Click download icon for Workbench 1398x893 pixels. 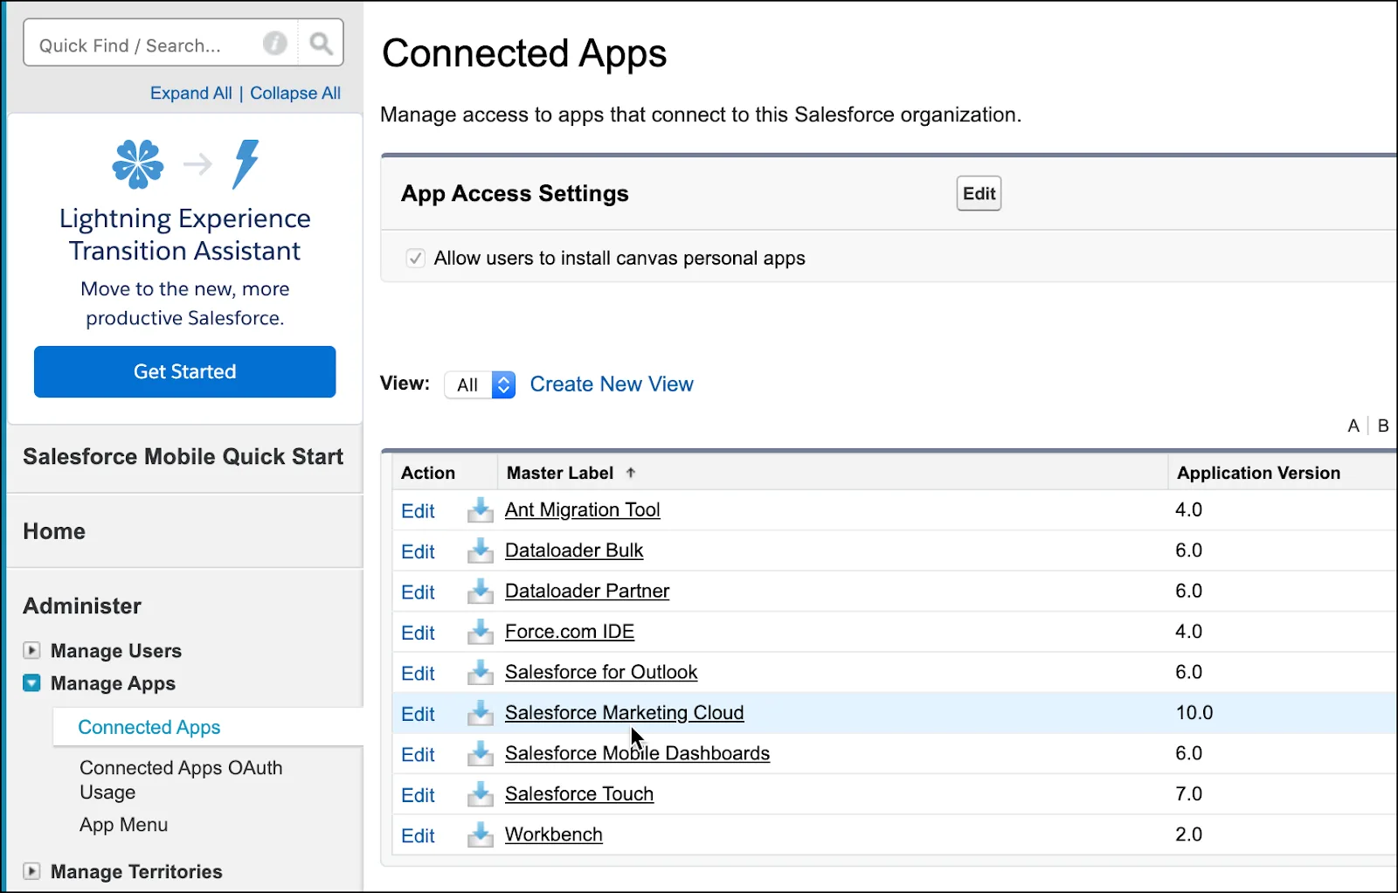(480, 835)
